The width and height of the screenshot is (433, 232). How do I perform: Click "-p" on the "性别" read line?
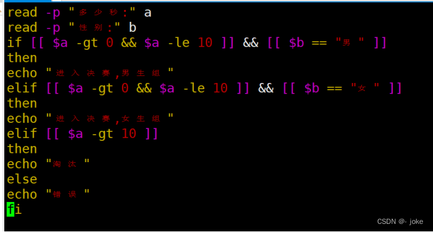(53, 28)
